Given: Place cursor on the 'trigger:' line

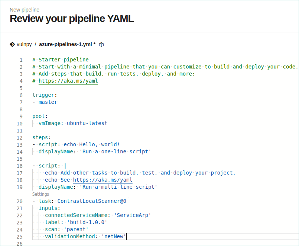Looking at the screenshot, I should [x=45, y=95].
